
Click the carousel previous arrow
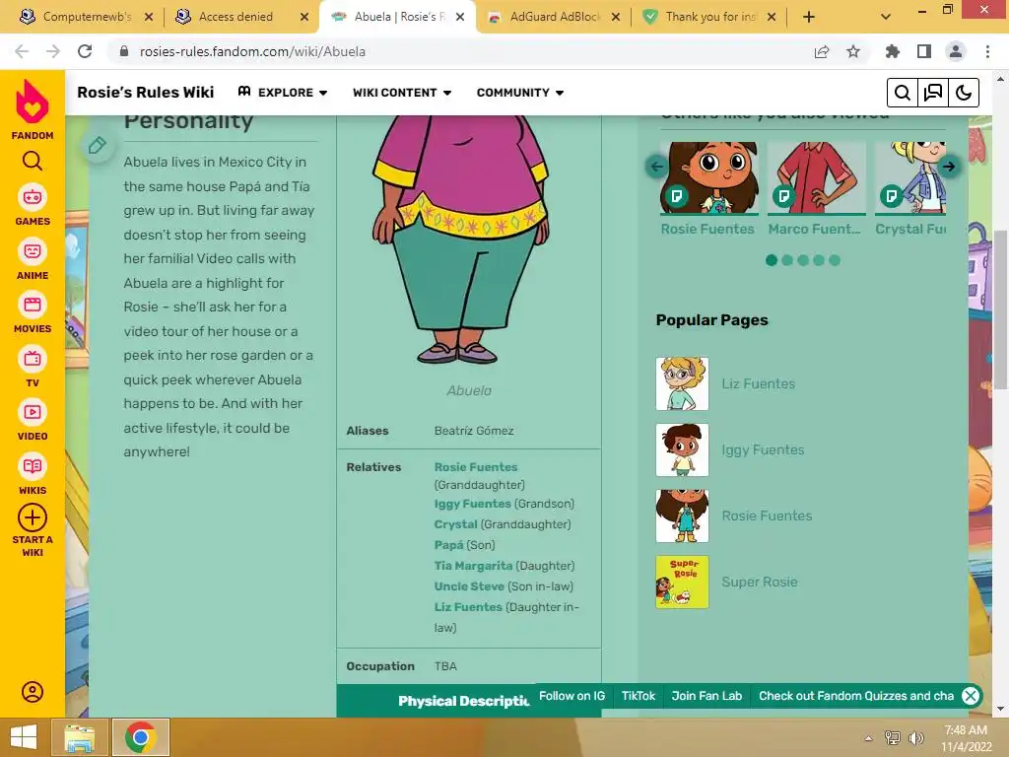pos(656,167)
